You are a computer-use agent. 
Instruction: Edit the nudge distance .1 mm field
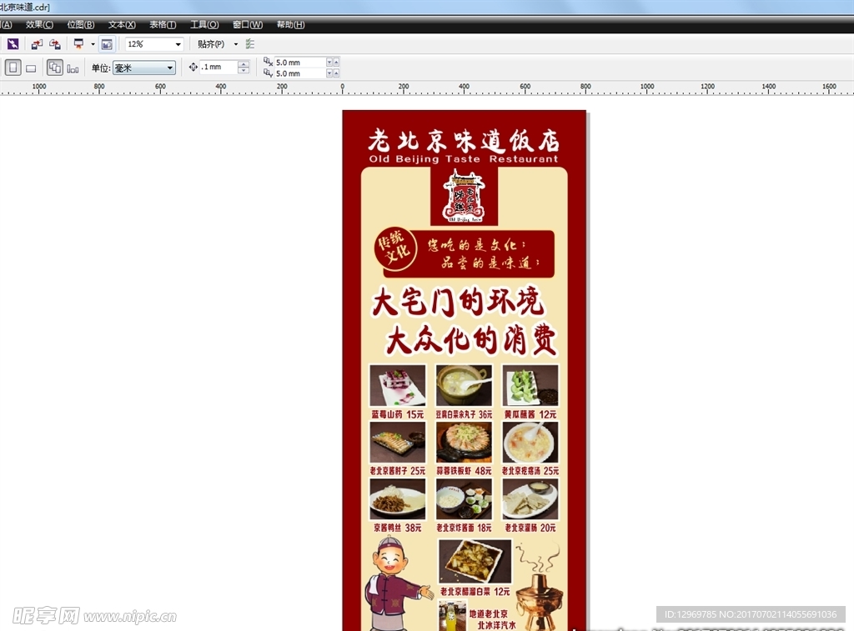(218, 67)
